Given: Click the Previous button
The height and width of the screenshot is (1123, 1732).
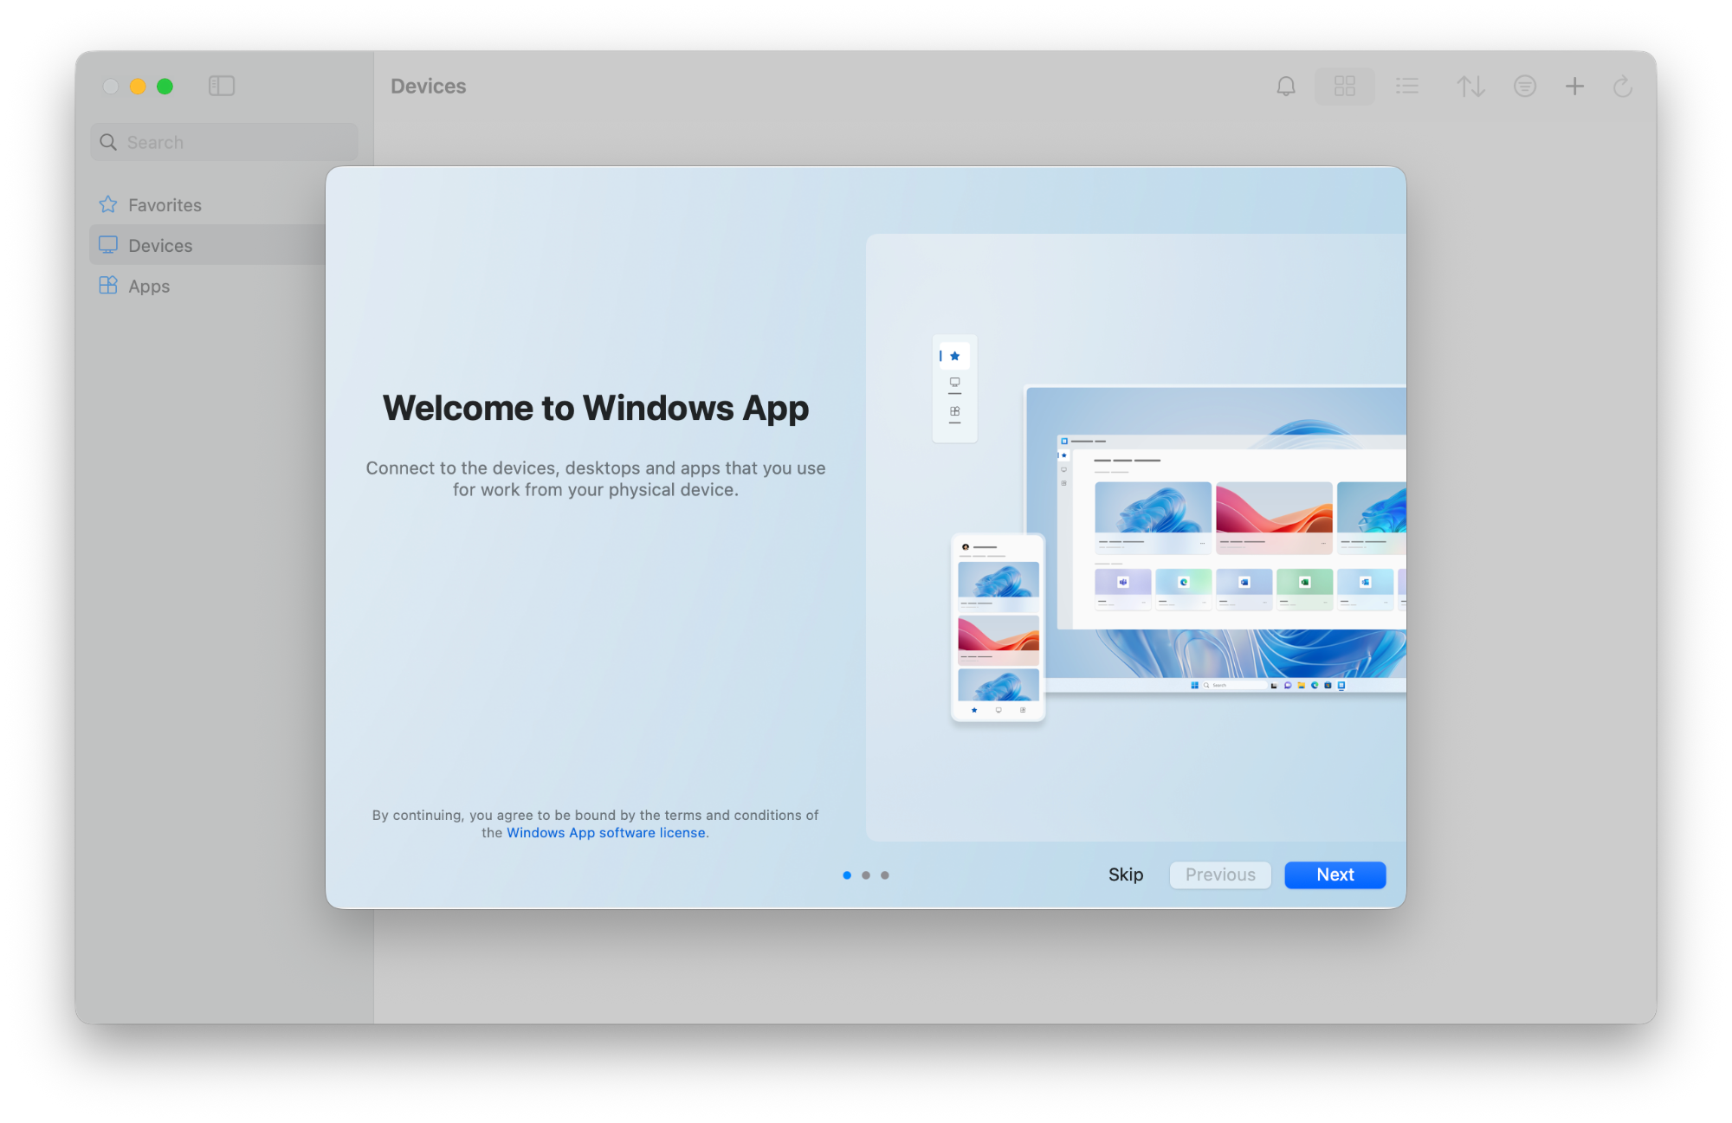Looking at the screenshot, I should 1219,875.
